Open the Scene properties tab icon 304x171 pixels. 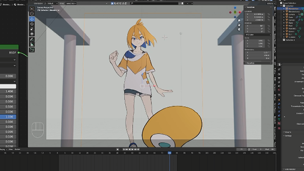click(279, 86)
